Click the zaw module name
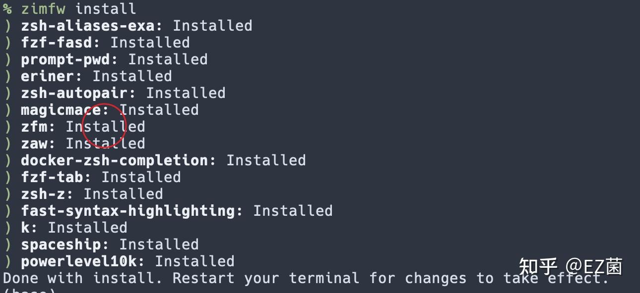The image size is (640, 293). click(34, 143)
